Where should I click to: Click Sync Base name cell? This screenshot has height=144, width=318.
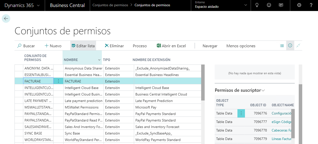pos(84,133)
